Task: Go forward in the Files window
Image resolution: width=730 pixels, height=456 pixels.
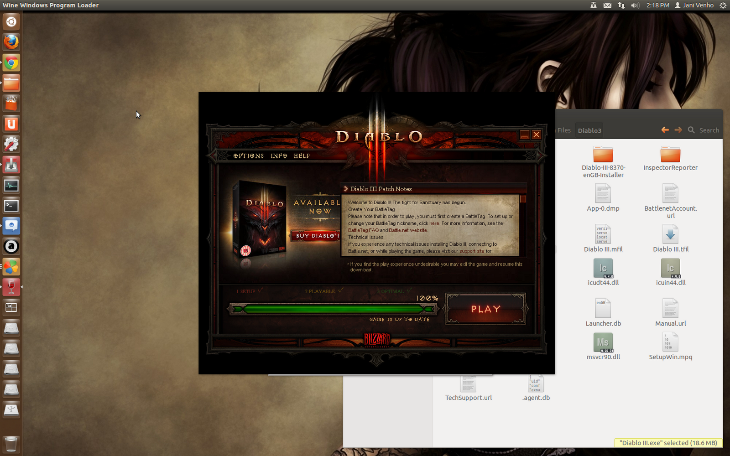Action: click(x=678, y=130)
